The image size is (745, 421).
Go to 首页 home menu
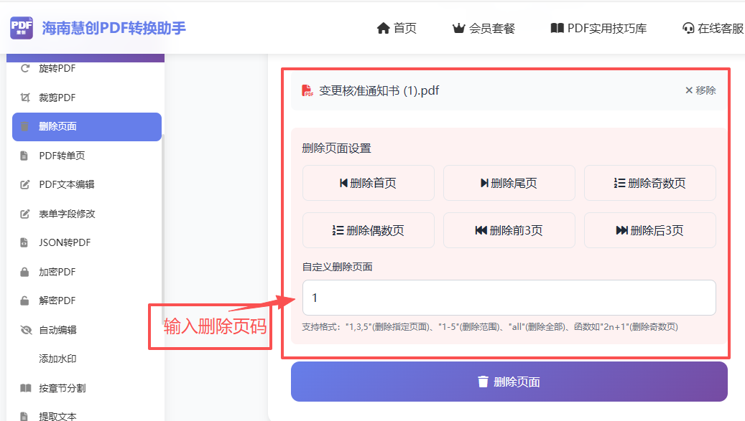397,29
